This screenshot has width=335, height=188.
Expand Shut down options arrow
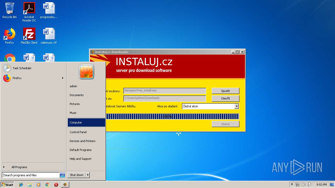[88, 175]
